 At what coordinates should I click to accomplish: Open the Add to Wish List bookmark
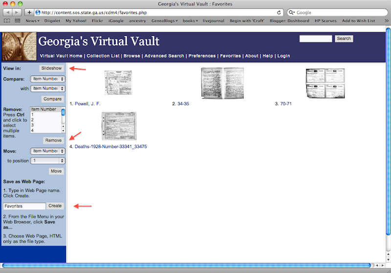point(358,21)
